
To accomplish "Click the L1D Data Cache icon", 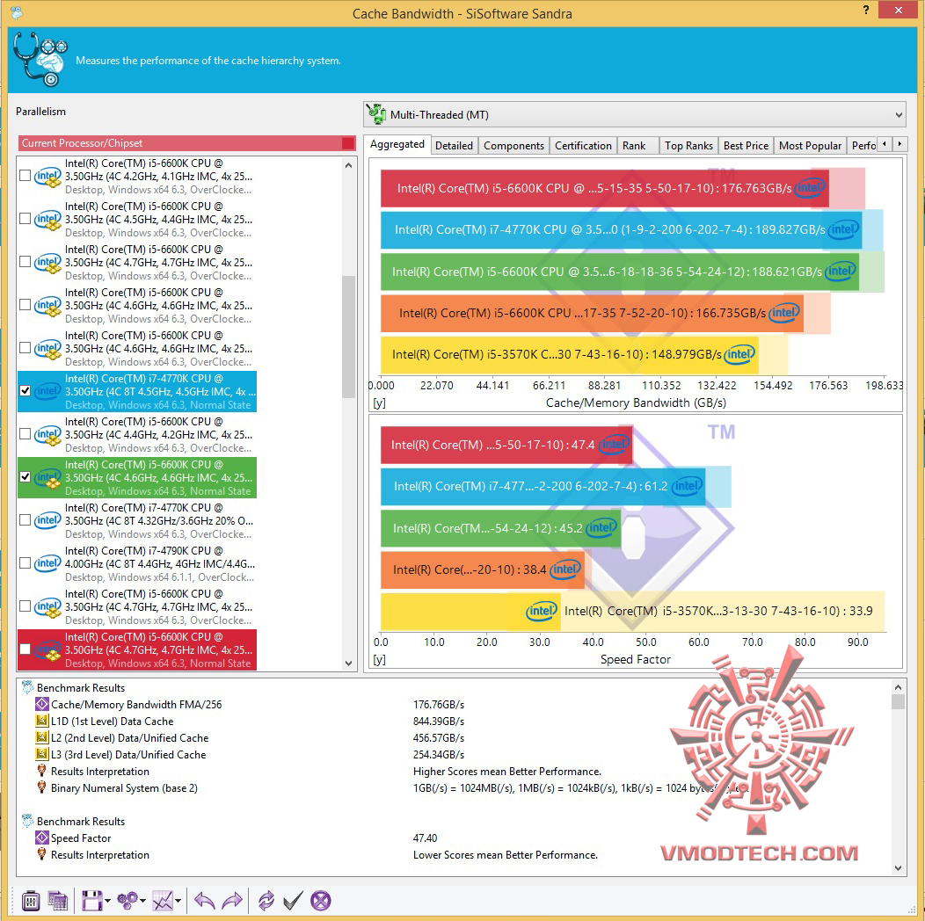I will pyautogui.click(x=41, y=721).
